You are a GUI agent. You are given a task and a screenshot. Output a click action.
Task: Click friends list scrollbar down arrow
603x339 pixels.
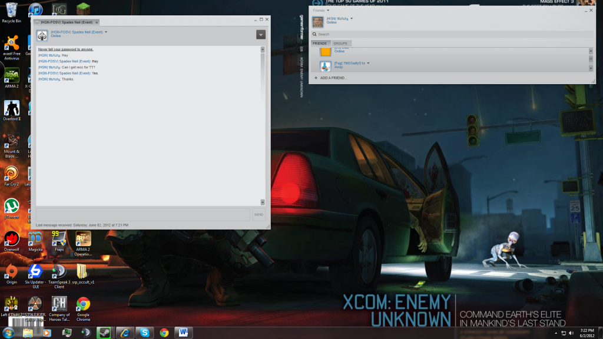coord(591,68)
